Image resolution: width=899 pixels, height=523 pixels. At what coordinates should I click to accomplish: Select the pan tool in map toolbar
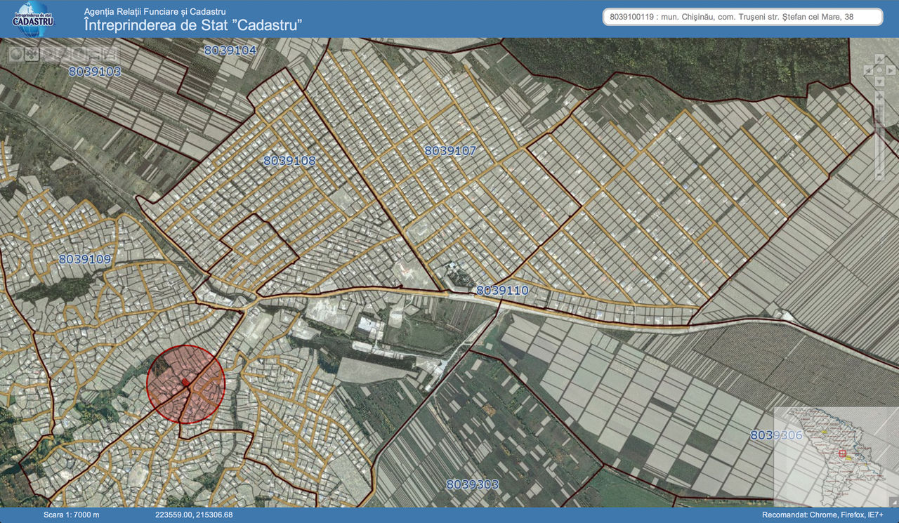(32, 54)
